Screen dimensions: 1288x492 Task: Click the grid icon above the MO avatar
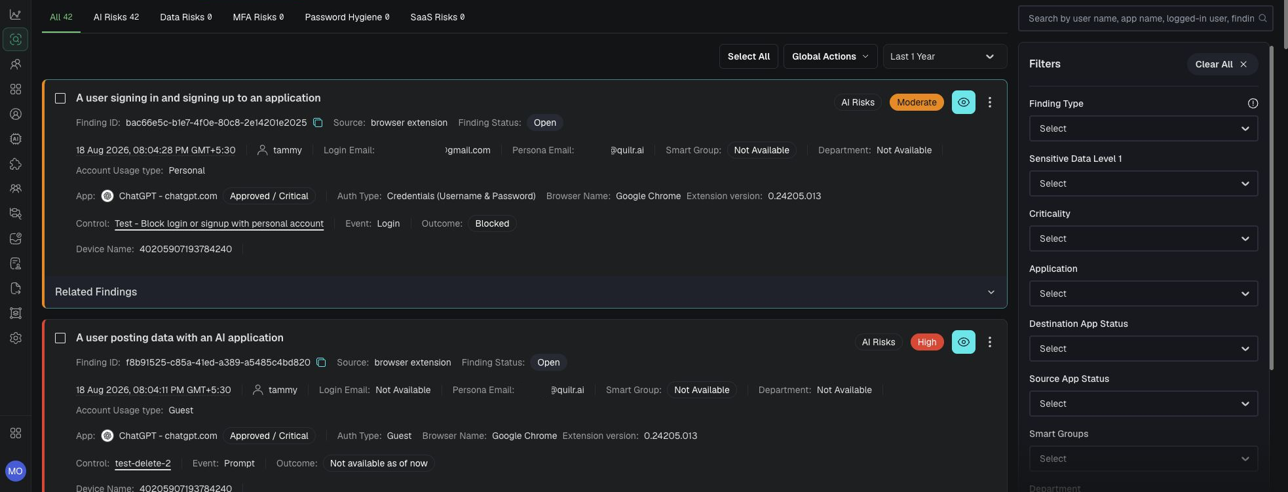pyautogui.click(x=16, y=433)
